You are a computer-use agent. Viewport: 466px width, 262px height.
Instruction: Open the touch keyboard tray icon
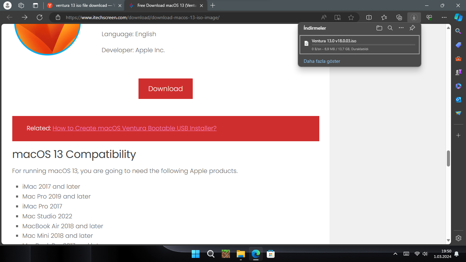click(x=406, y=254)
